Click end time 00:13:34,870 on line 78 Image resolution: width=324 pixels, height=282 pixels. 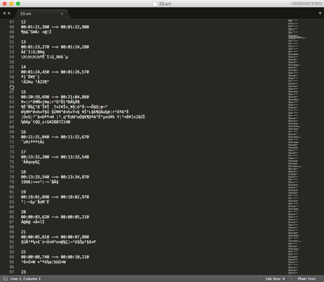click(x=75, y=177)
